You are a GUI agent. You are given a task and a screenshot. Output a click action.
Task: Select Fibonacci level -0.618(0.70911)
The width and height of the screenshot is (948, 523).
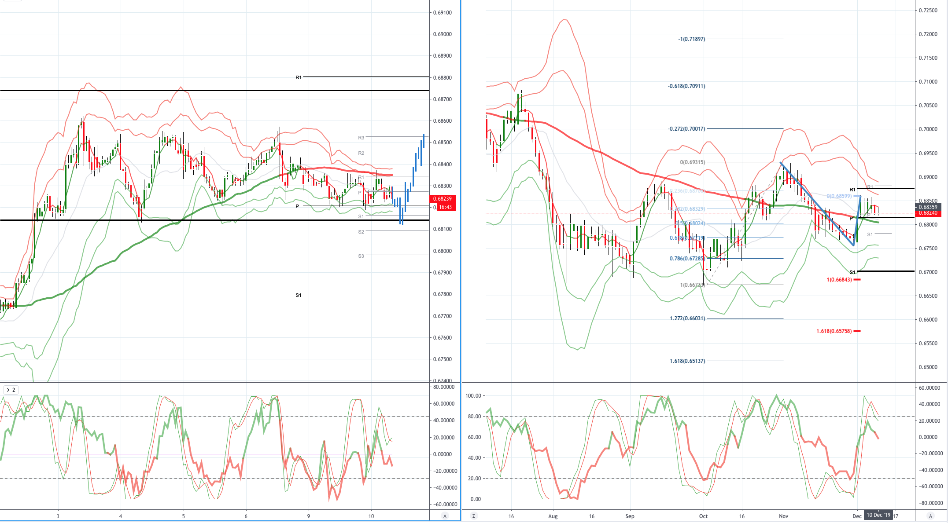pos(686,86)
